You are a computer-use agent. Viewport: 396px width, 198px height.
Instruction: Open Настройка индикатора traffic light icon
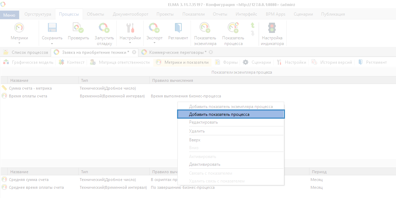tap(272, 28)
